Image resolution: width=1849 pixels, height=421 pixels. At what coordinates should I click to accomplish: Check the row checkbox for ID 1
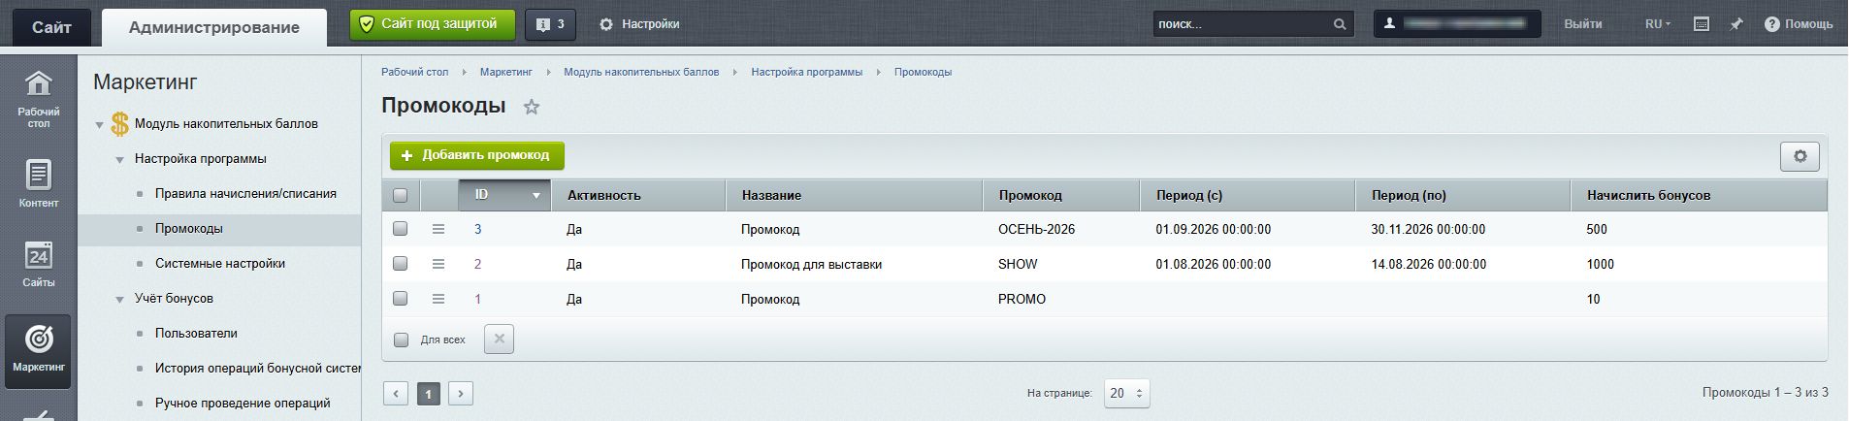tap(400, 299)
